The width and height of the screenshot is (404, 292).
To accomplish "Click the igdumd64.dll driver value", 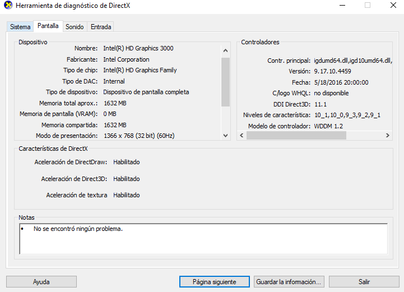I will pyautogui.click(x=352, y=61).
